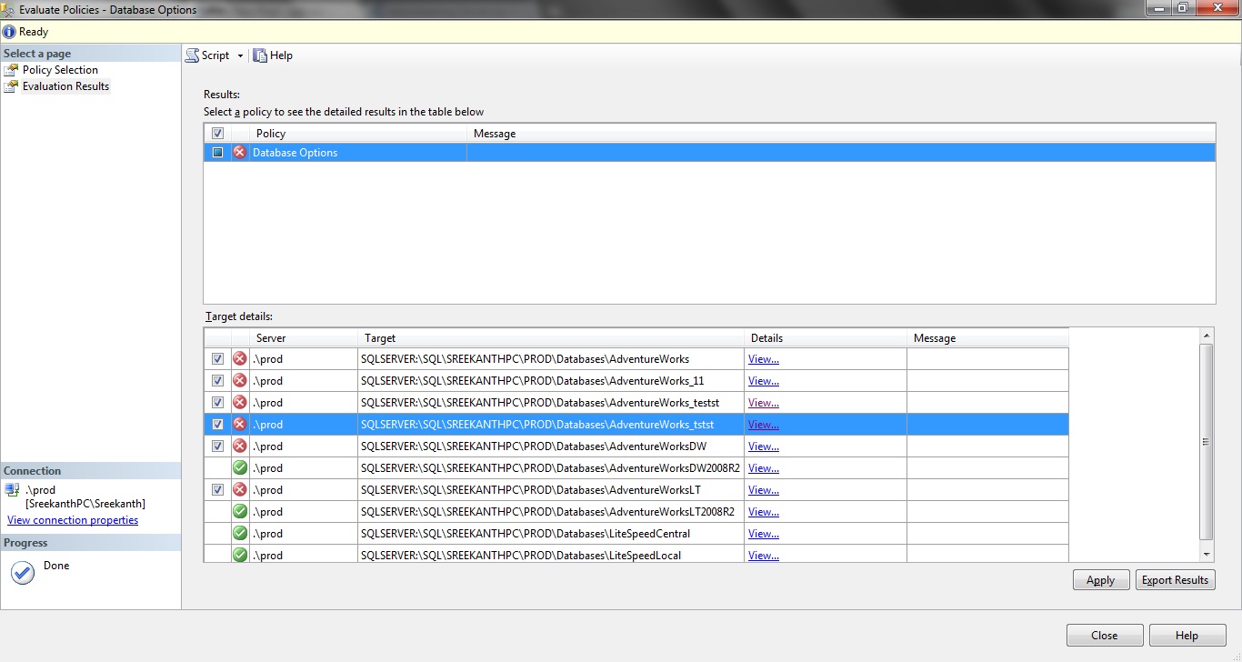Open the Script dropdown arrow

click(x=240, y=56)
